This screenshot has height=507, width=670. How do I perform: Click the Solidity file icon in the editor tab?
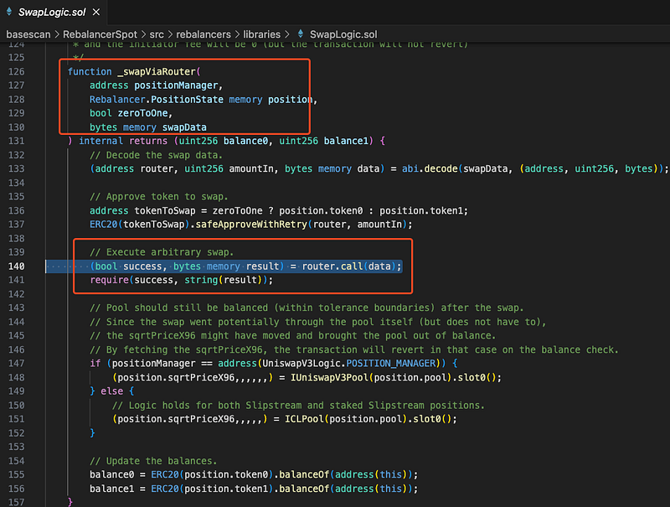coord(8,13)
